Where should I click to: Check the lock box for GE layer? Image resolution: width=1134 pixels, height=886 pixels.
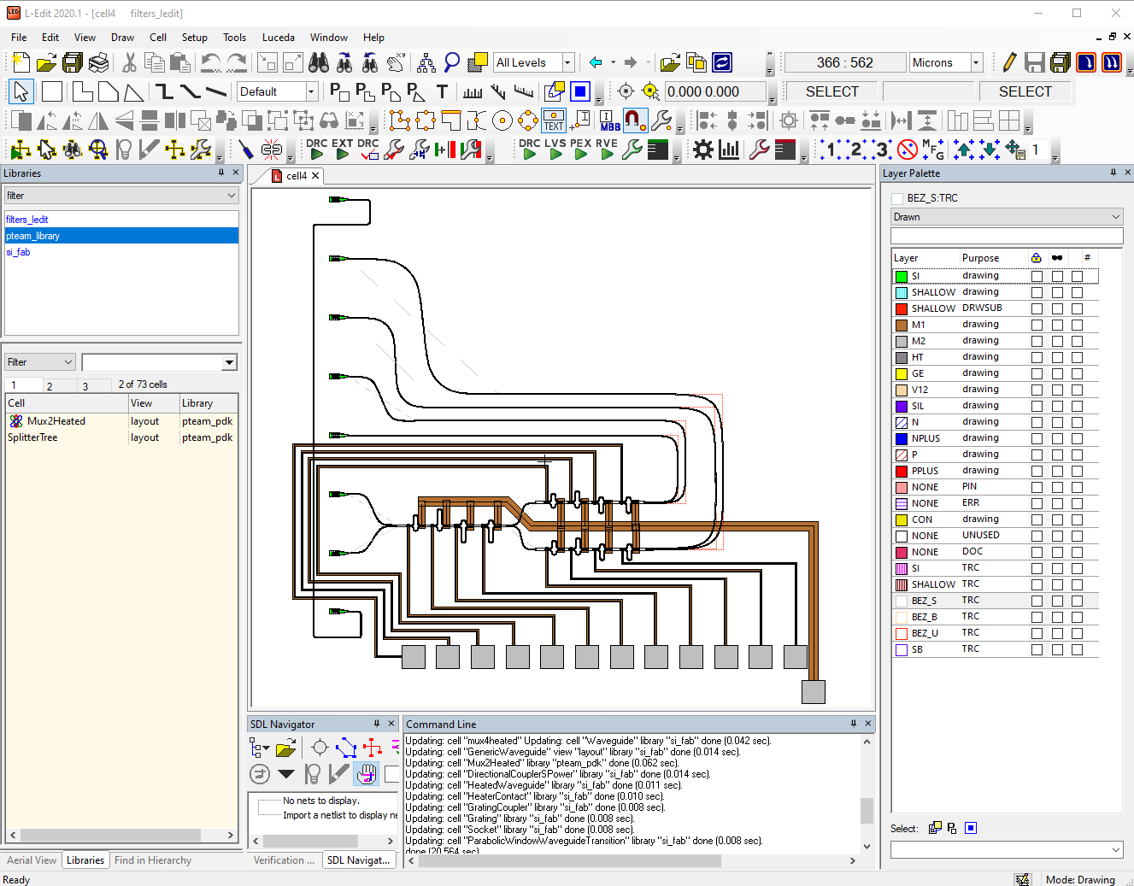coord(1037,373)
